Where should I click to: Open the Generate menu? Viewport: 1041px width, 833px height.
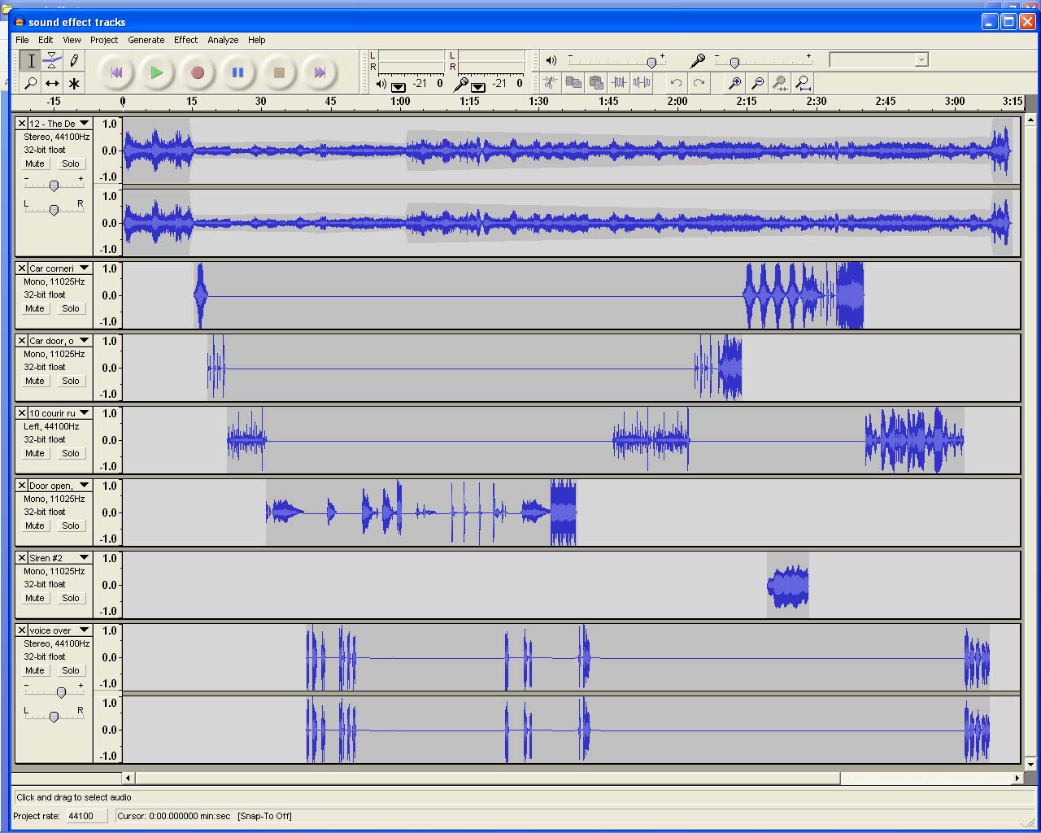[146, 40]
